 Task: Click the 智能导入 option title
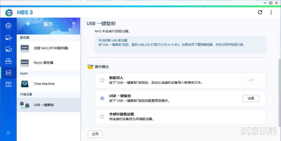[x=116, y=78]
